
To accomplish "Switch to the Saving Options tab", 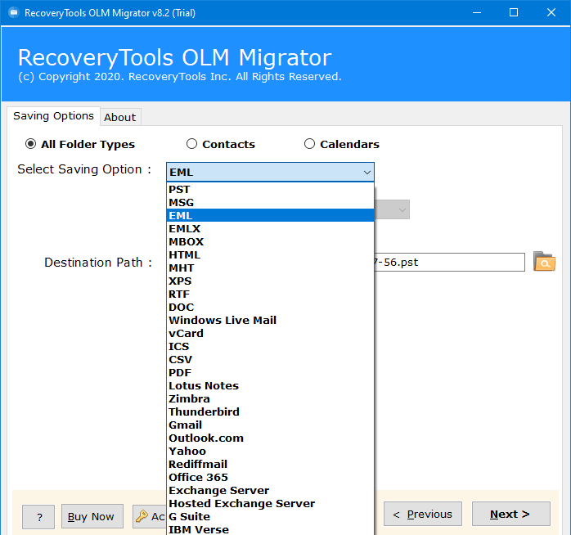I will [x=53, y=116].
